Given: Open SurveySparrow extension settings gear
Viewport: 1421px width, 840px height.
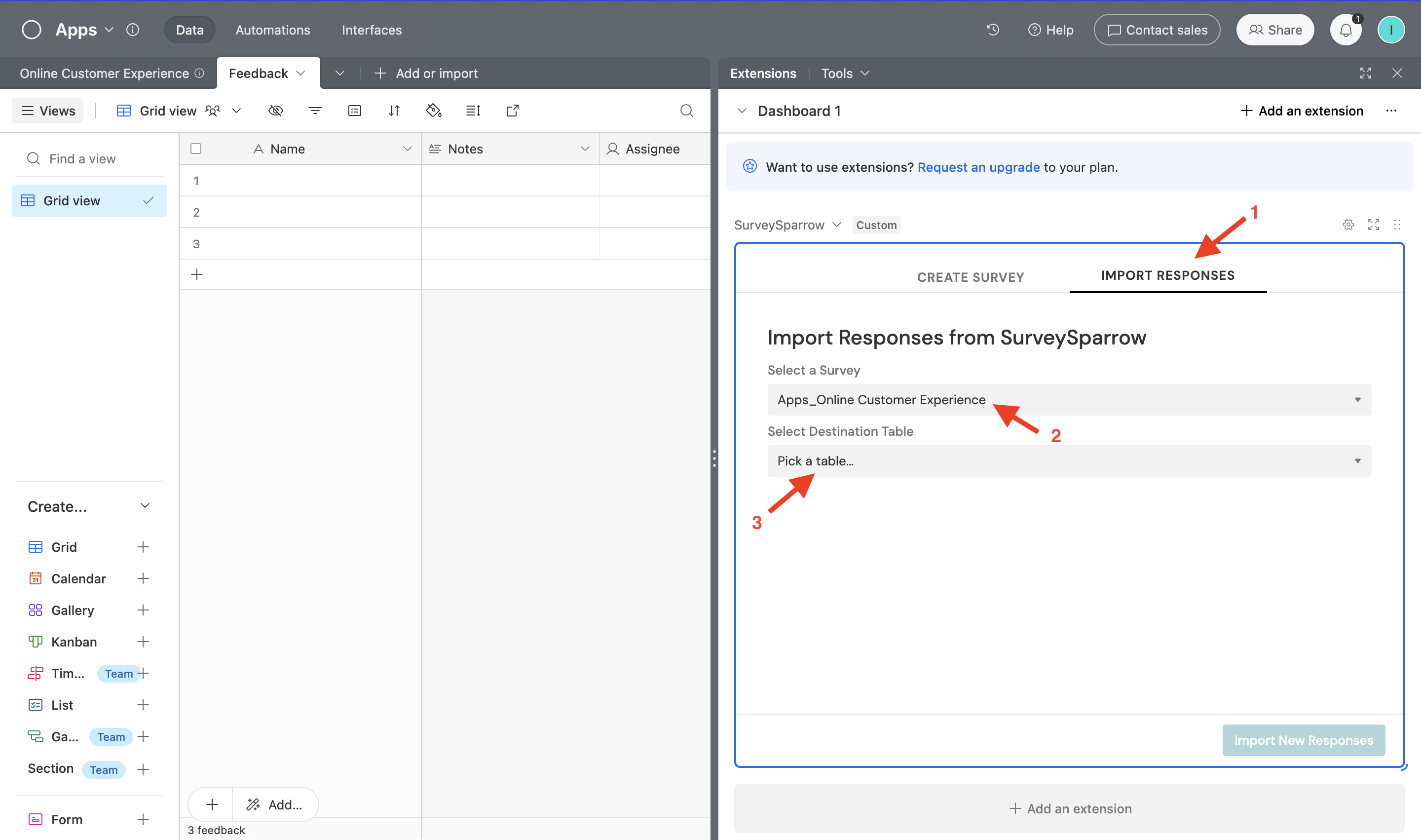Looking at the screenshot, I should pos(1348,225).
